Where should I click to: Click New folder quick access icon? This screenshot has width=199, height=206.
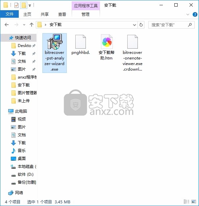pos(24,5)
